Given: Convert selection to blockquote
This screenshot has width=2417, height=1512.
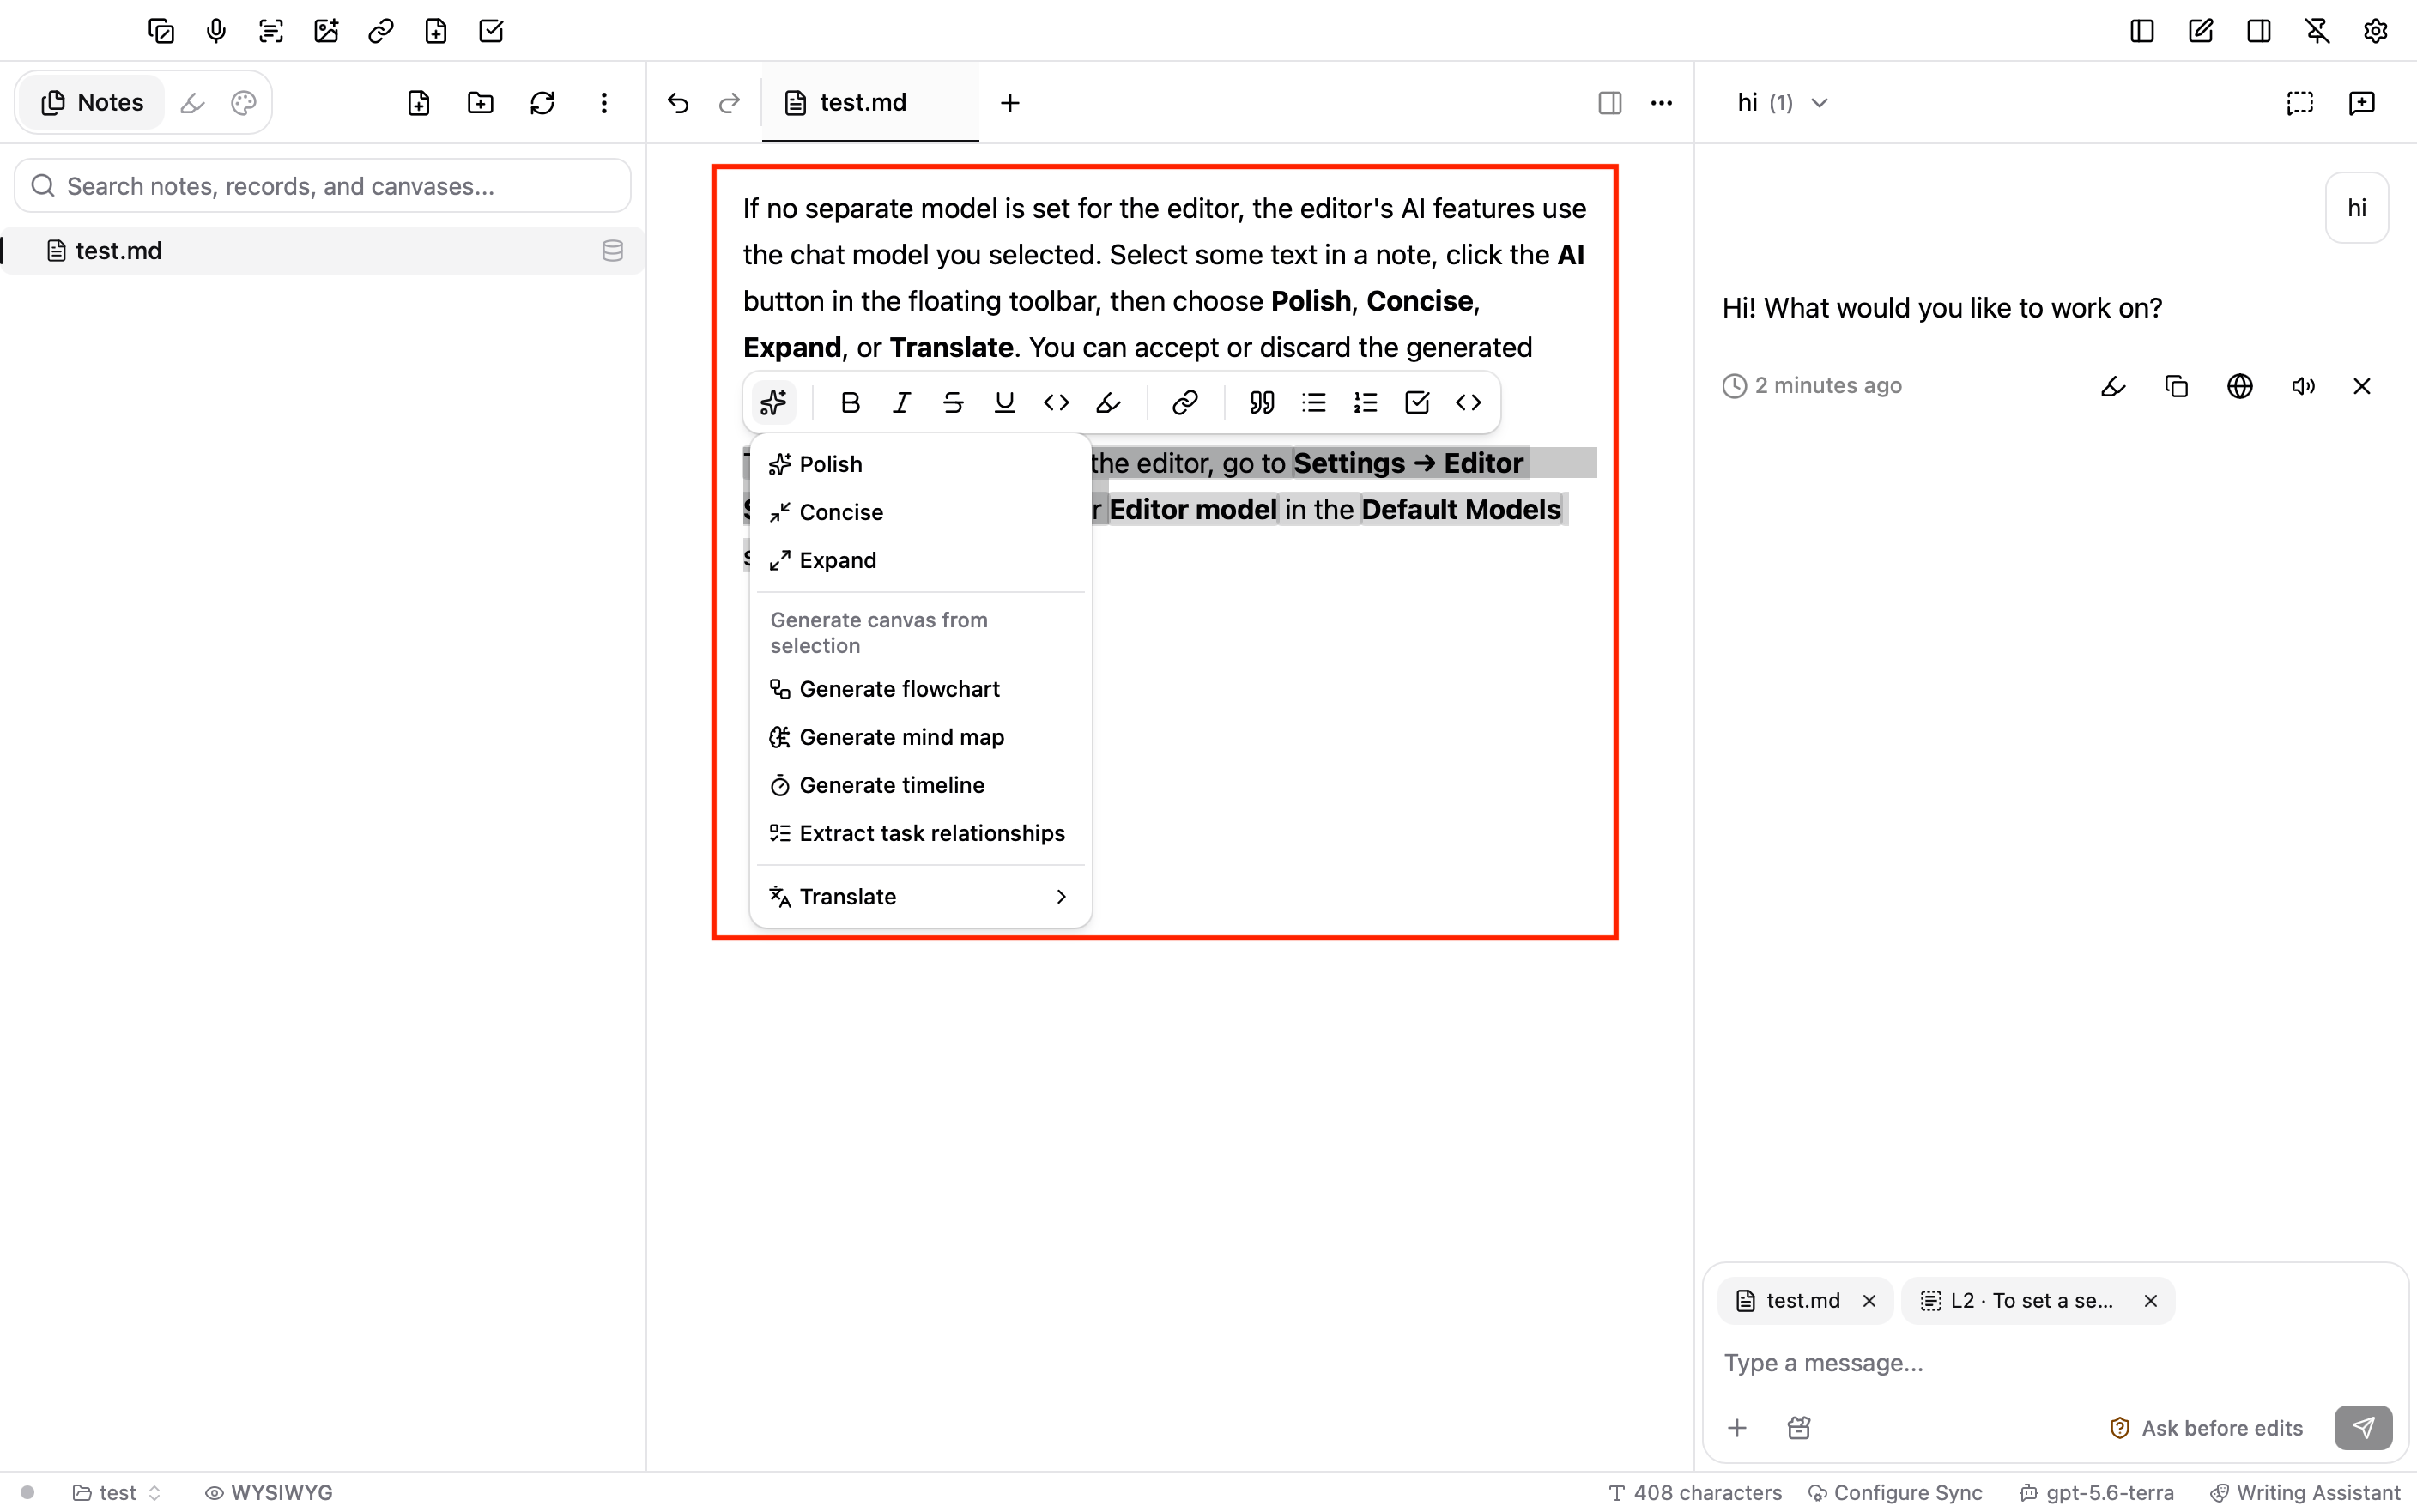Looking at the screenshot, I should 1262,402.
